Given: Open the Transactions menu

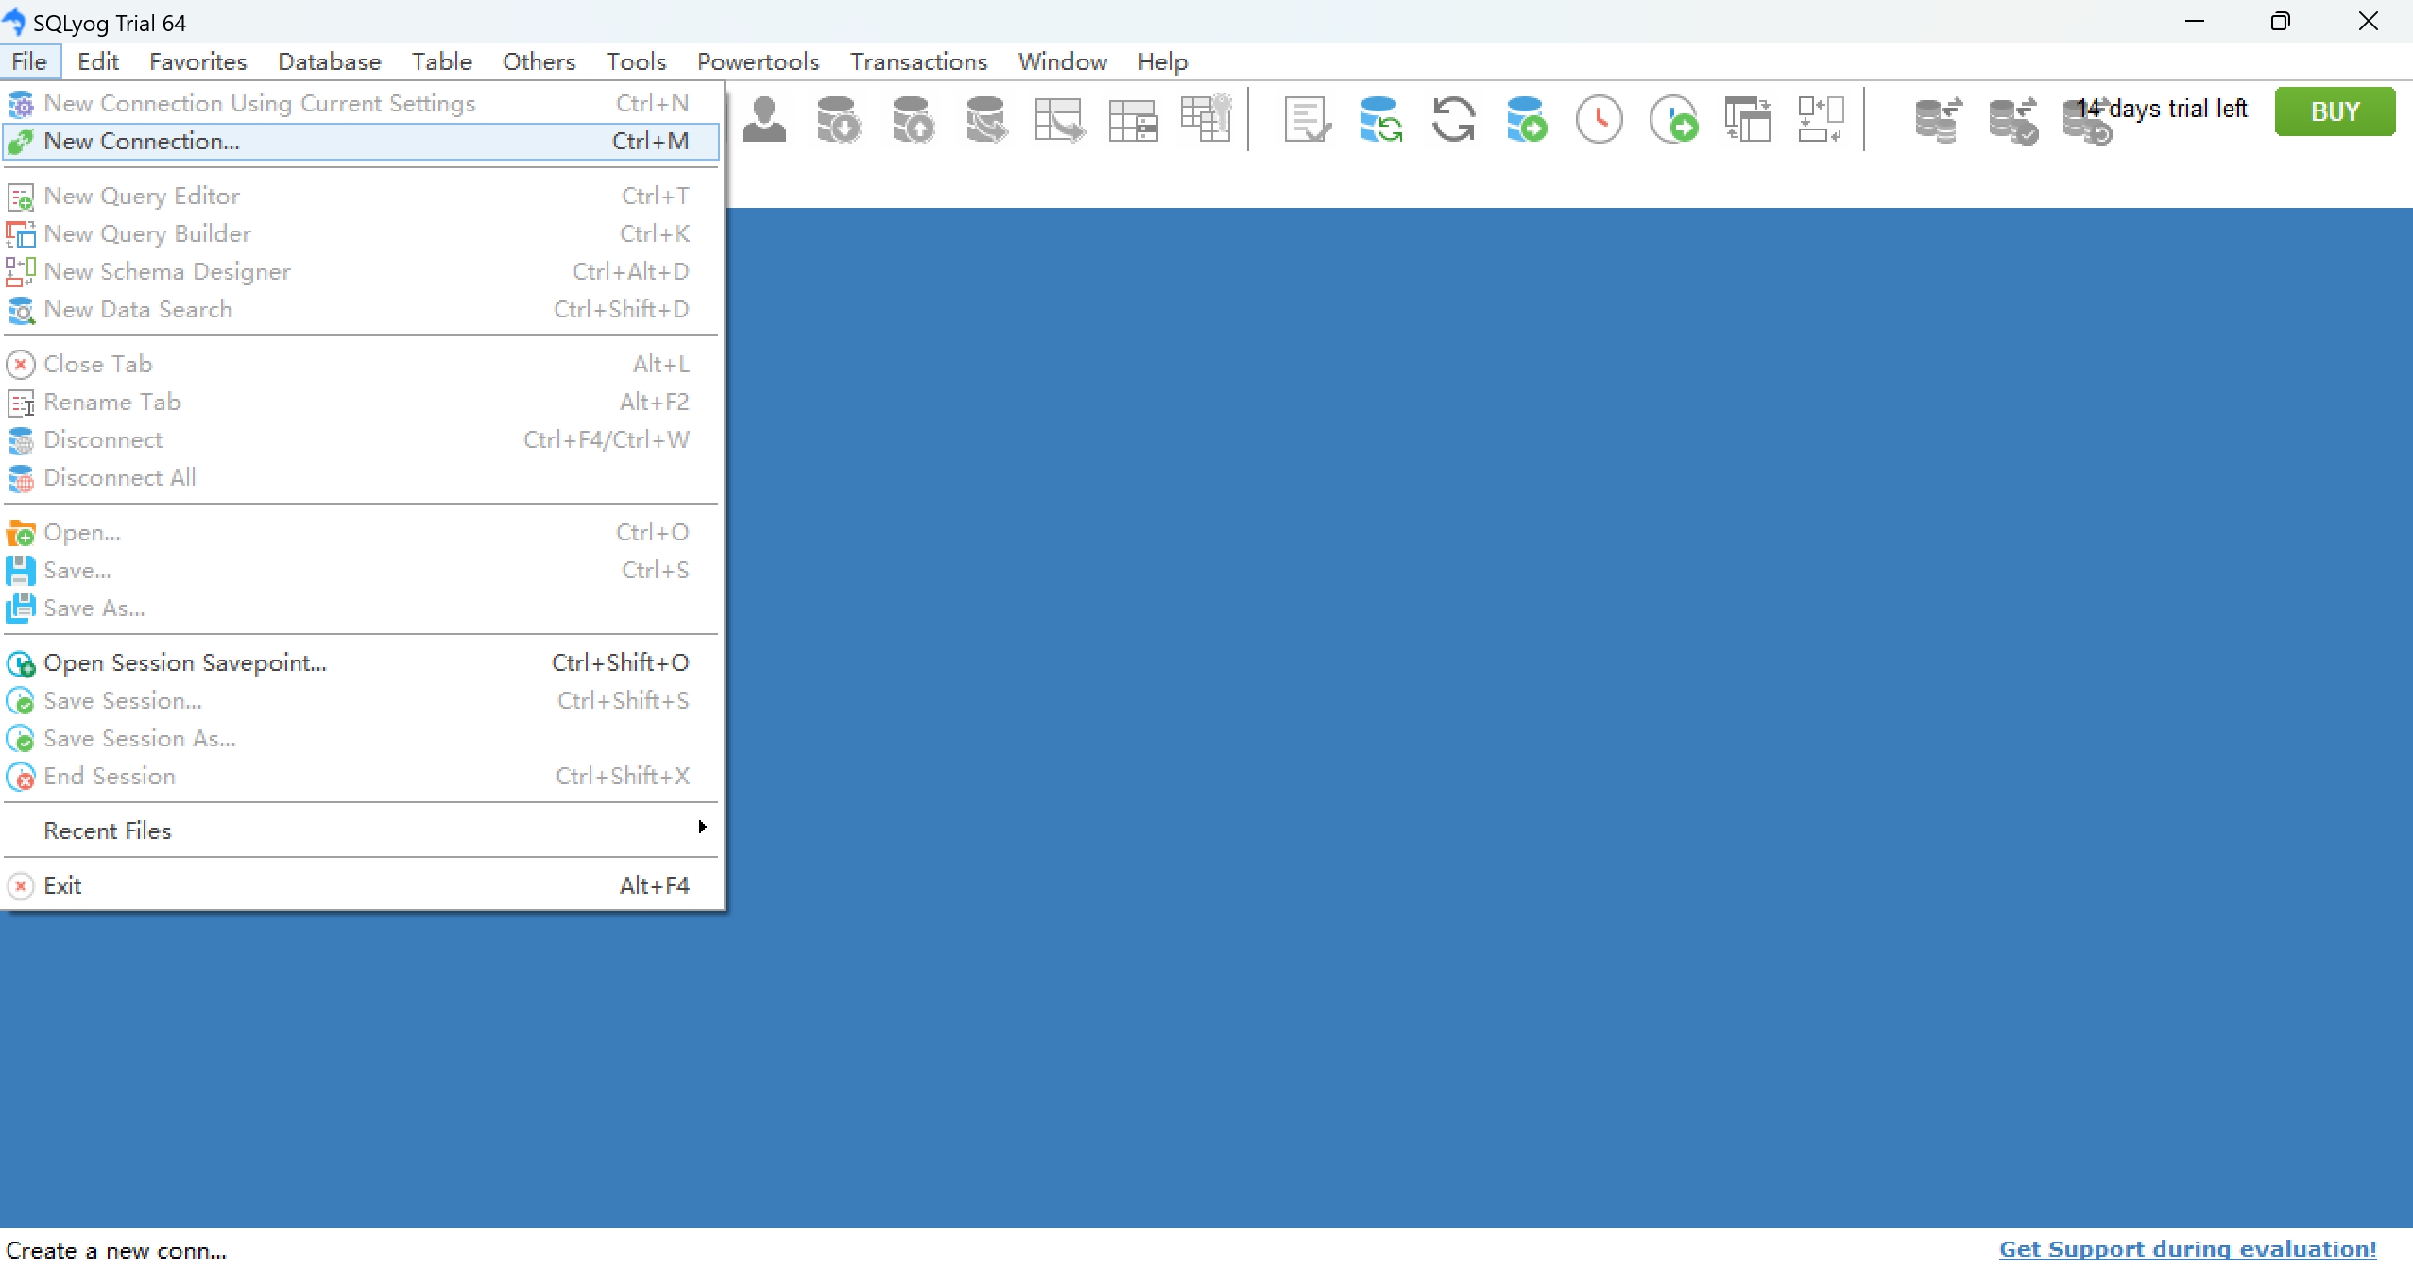Looking at the screenshot, I should click(918, 62).
